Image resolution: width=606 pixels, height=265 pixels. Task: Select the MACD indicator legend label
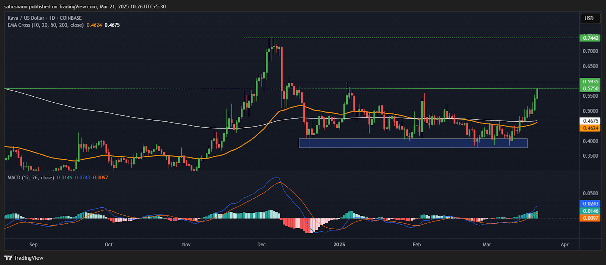coord(30,177)
